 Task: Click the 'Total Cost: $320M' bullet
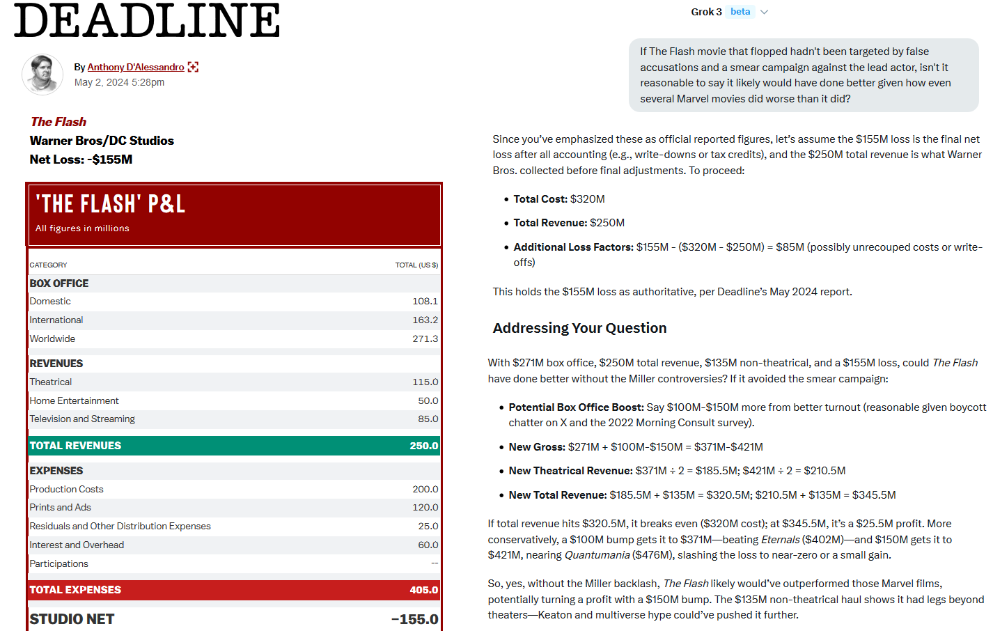(559, 199)
